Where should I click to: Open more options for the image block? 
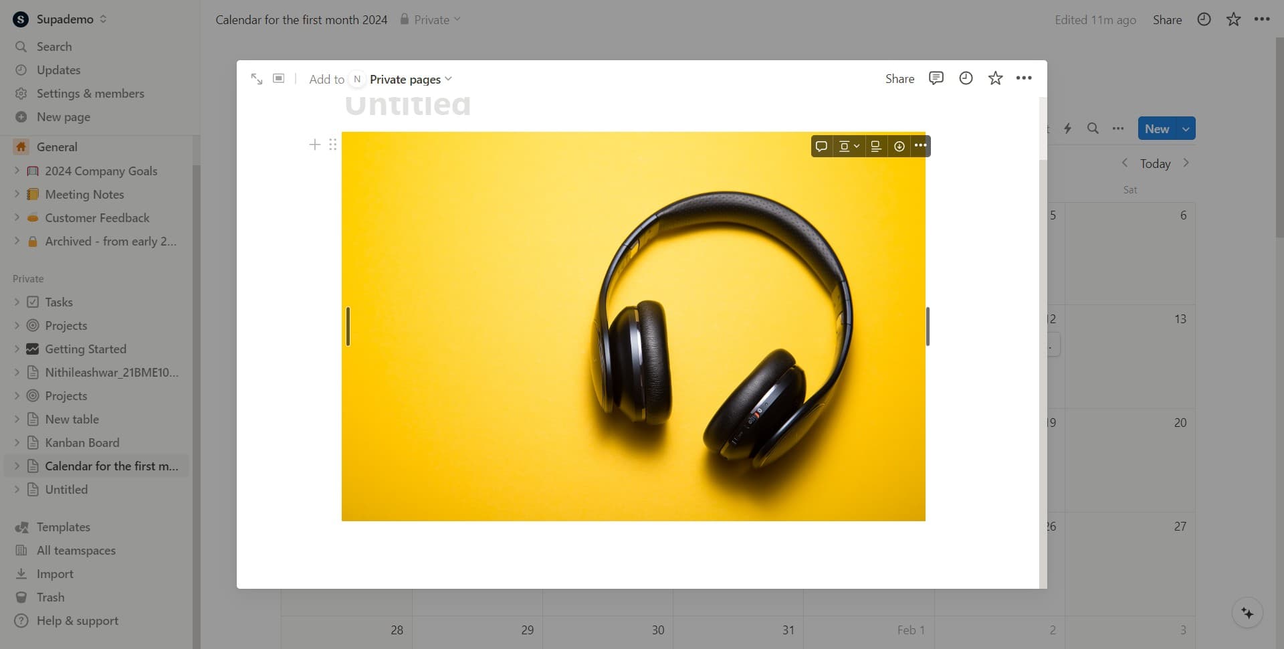pyautogui.click(x=921, y=146)
